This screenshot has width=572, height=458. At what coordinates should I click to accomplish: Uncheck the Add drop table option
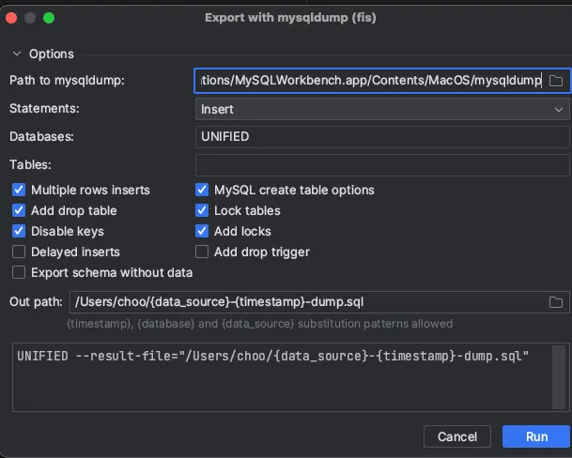(x=19, y=210)
